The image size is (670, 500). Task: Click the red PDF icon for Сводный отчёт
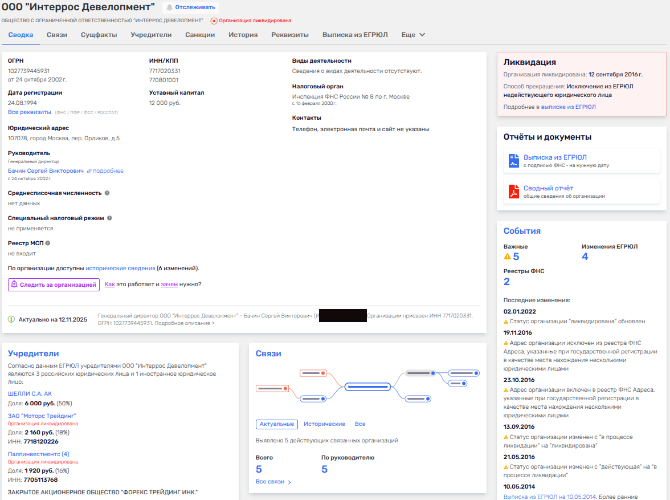[513, 192]
